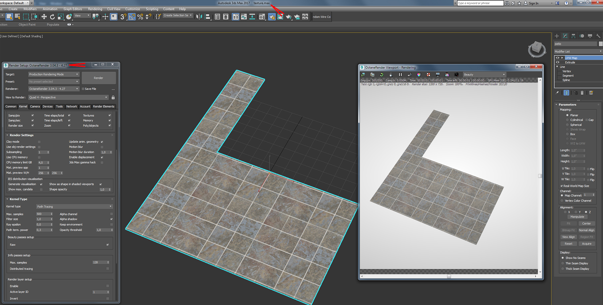The image size is (603, 305).
Task: Click the lock icon beside View to Render
Action: pyautogui.click(x=113, y=97)
